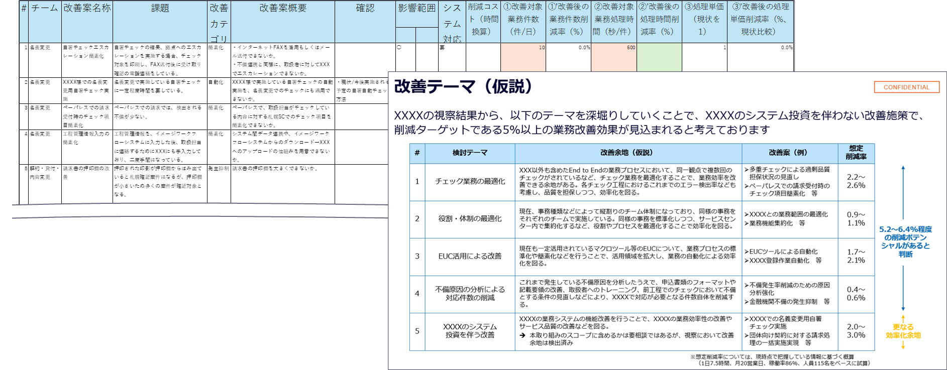Click XXXX様での名義変更用自署チェック実施 cell

point(87,90)
